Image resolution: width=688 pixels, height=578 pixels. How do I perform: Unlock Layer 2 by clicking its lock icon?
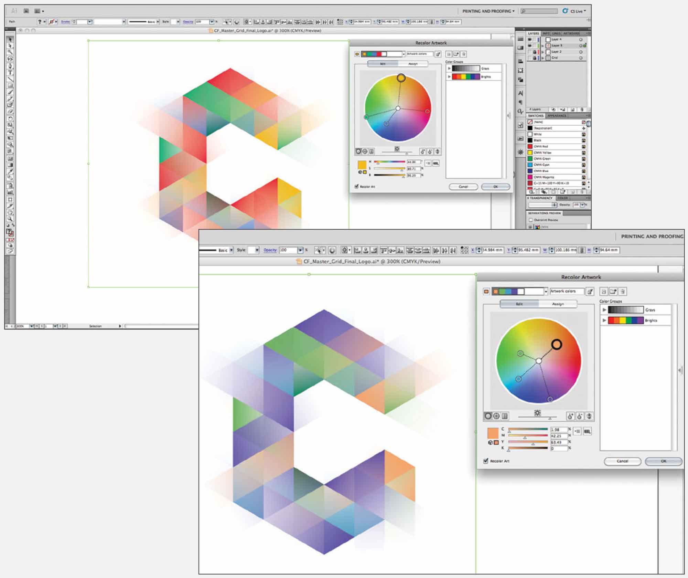(x=535, y=52)
